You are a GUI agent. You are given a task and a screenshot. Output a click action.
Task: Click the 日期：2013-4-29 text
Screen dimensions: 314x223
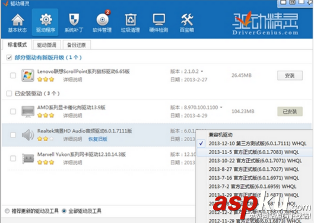tap(189, 116)
